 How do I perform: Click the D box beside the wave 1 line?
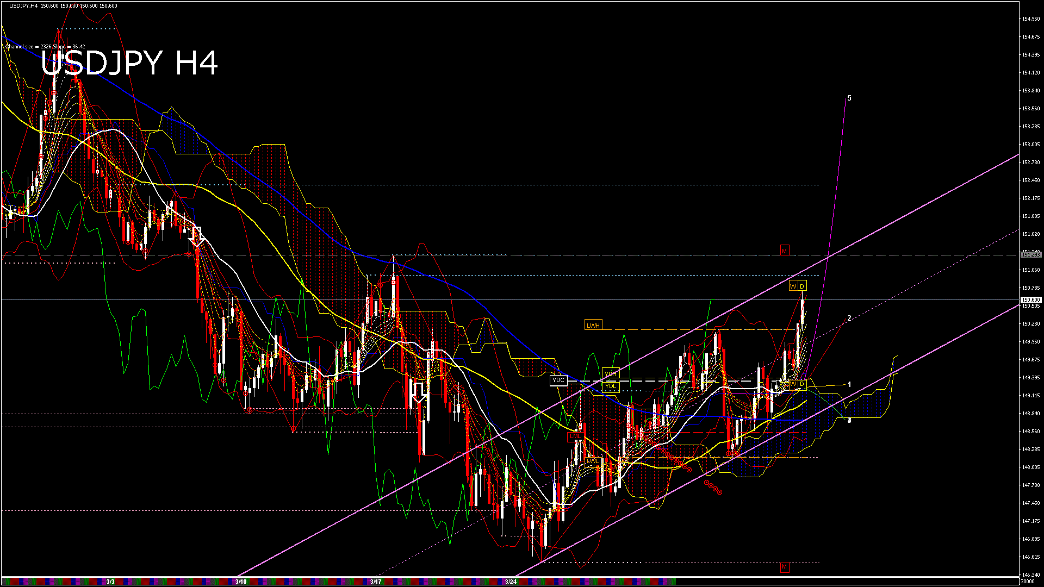[802, 384]
